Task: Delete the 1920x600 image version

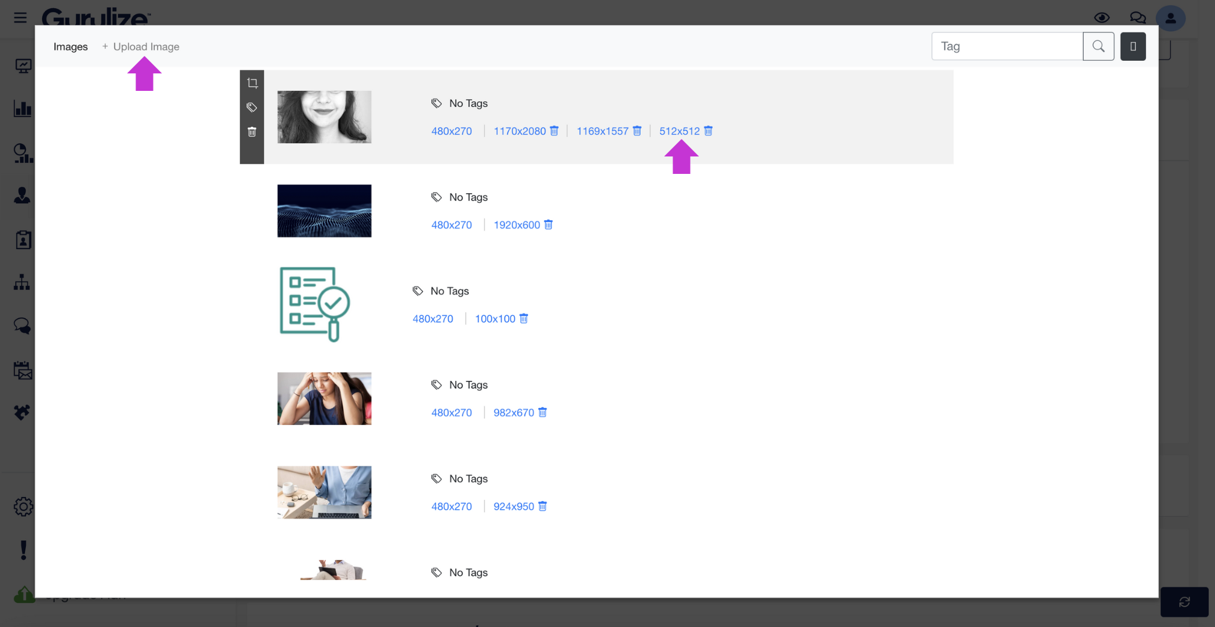Action: (x=548, y=224)
